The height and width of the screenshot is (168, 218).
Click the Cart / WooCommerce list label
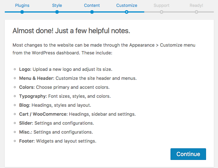tap(43, 114)
